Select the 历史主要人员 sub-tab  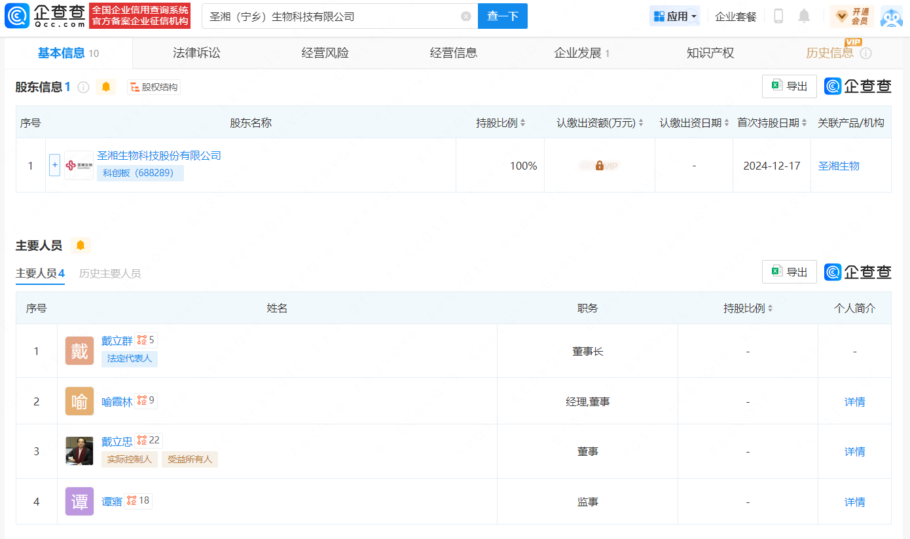pos(110,273)
